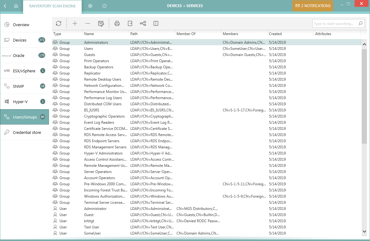Click the print icon in the toolbar
The width and height of the screenshot is (370, 241).
coord(117,23)
